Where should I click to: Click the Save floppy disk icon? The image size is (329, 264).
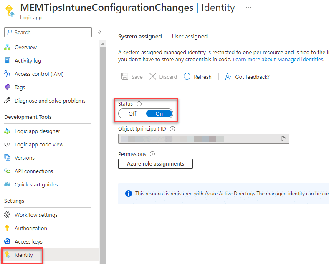pyautogui.click(x=125, y=76)
